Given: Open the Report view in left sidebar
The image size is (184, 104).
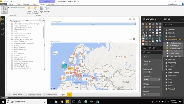Looking at the screenshot, I should (x=3, y=19).
